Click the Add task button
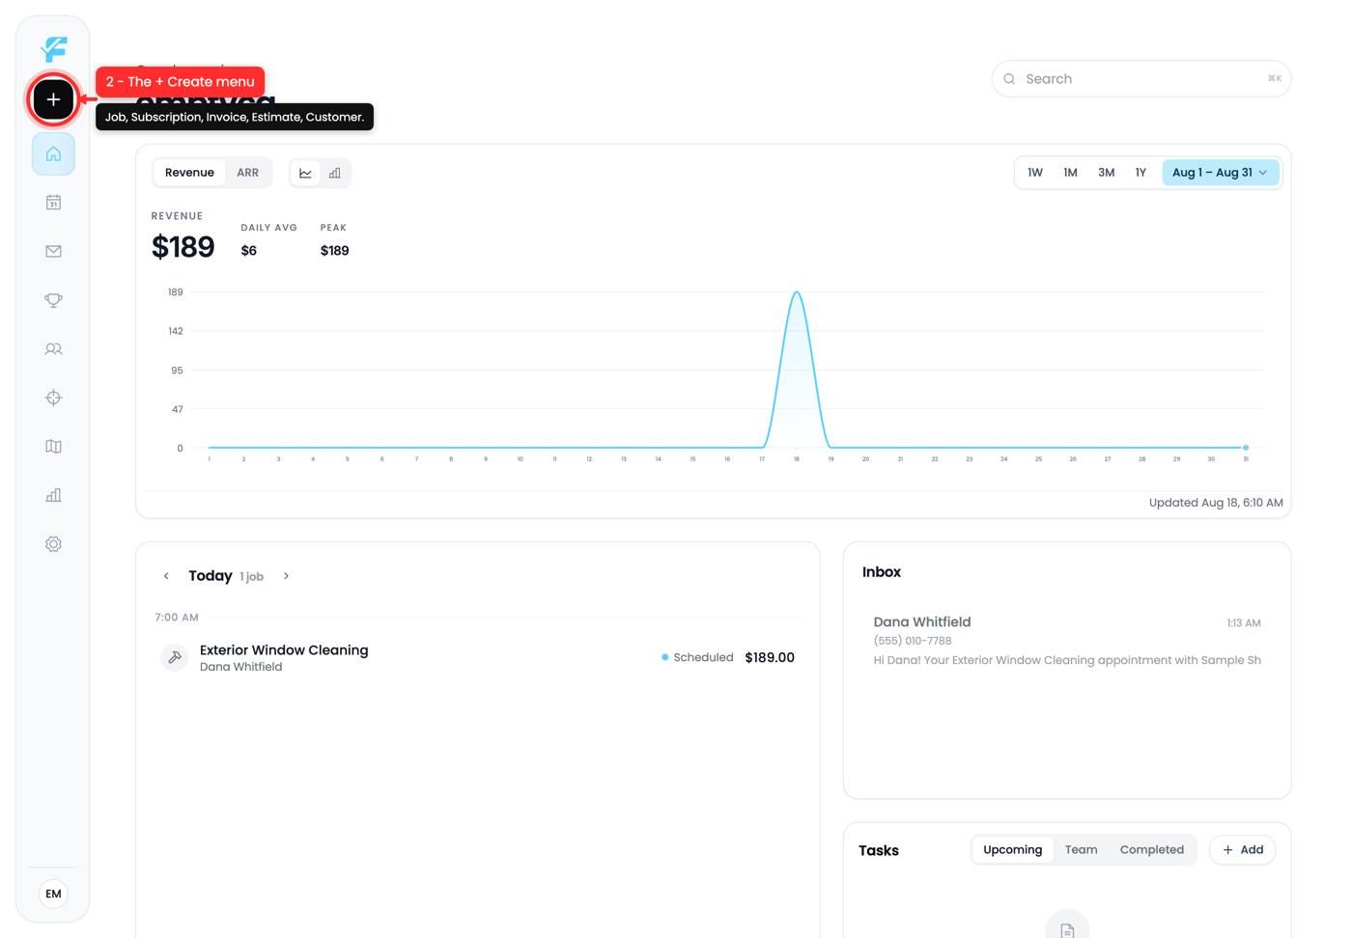The image size is (1352, 938). coord(1243,850)
